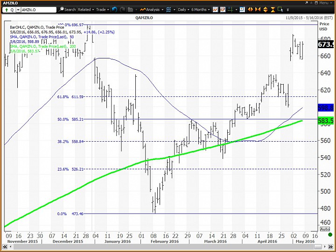Expand the crosshair tool dropdown arrow
This screenshot has width=336, height=252.
pos(236,10)
